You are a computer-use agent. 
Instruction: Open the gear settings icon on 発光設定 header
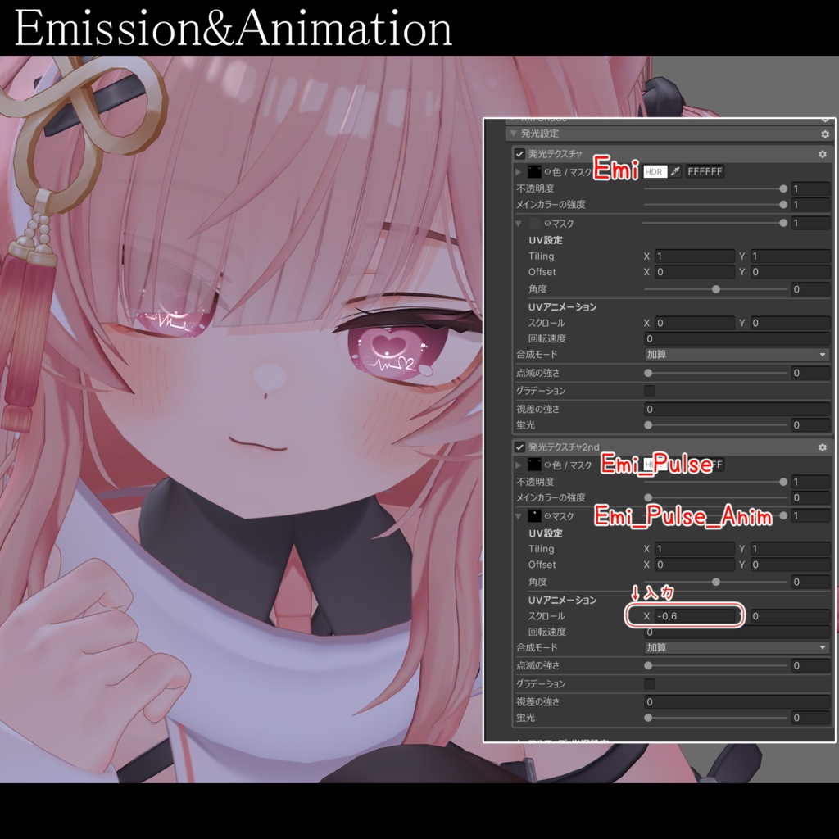click(826, 131)
